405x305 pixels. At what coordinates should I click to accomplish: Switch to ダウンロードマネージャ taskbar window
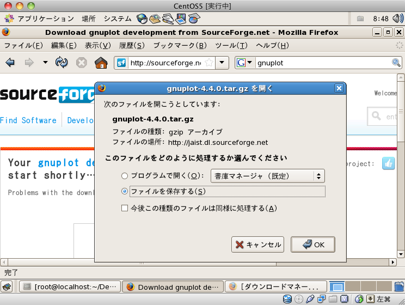(276, 286)
